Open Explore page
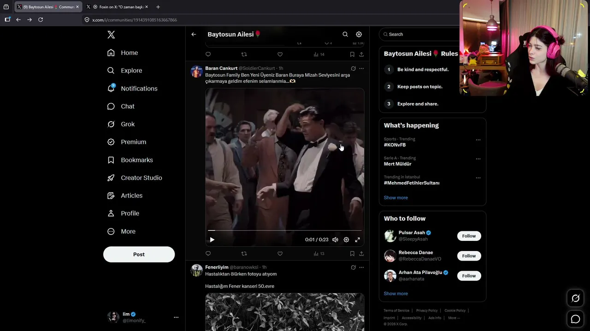590x331 pixels. click(124, 70)
